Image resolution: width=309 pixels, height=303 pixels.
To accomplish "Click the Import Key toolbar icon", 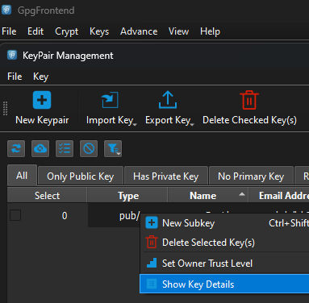I will [110, 100].
